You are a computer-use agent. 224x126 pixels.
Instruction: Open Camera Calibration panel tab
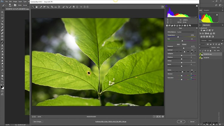(185, 26)
